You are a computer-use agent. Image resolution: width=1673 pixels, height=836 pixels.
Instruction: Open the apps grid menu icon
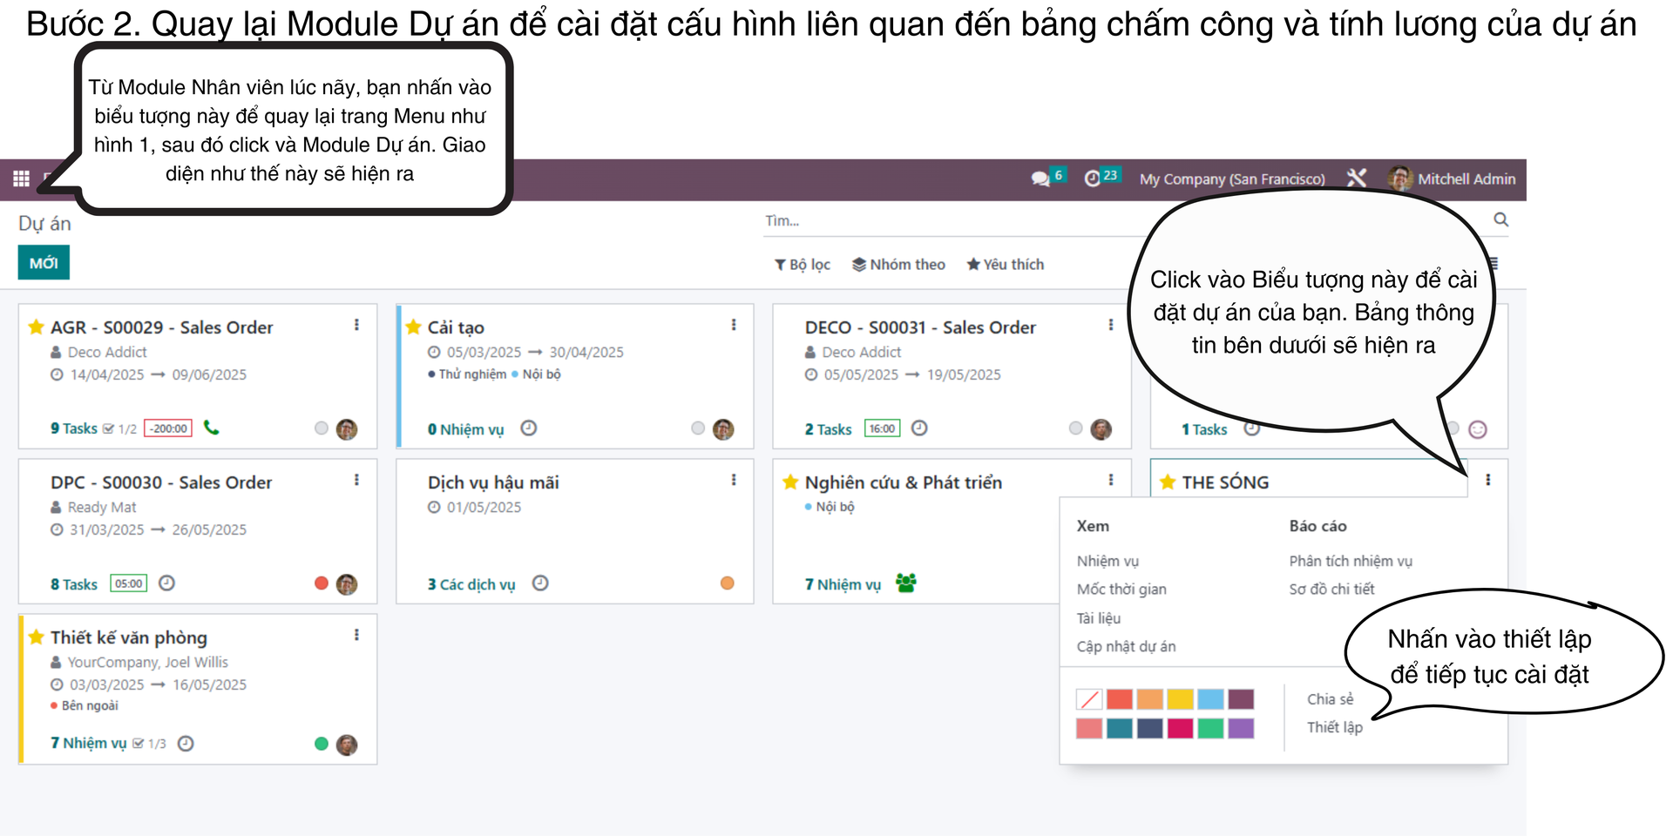[x=21, y=179]
